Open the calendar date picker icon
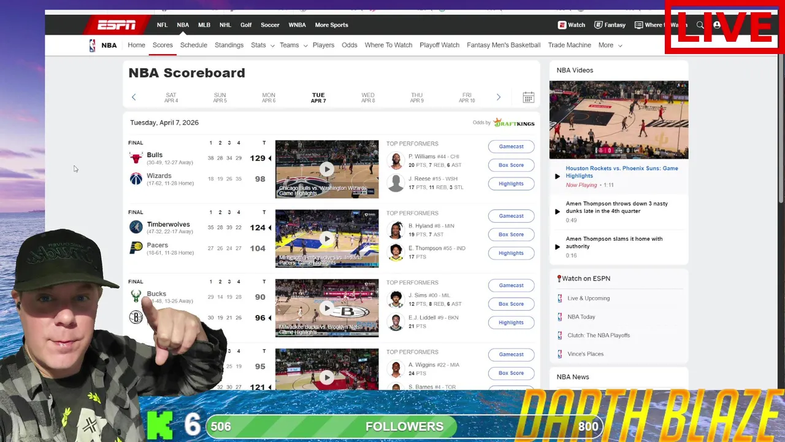 (528, 98)
